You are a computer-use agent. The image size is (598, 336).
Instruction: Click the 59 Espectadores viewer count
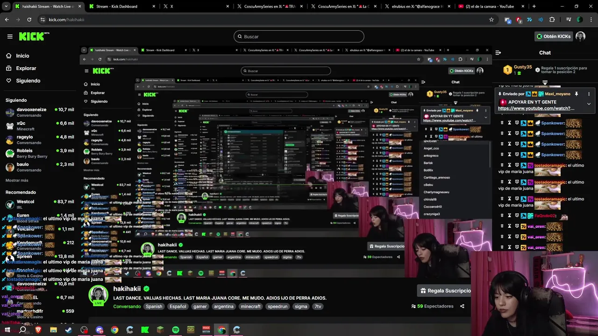click(432, 307)
